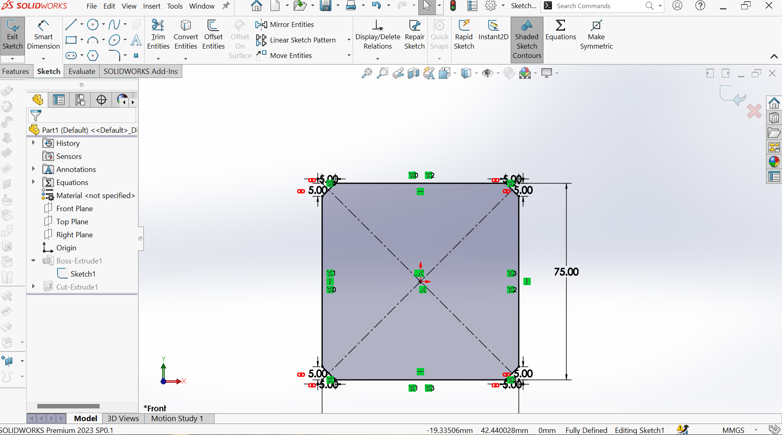Open the DimXpertManager tab icon
Viewport: 782px width, 435px height.
point(101,100)
